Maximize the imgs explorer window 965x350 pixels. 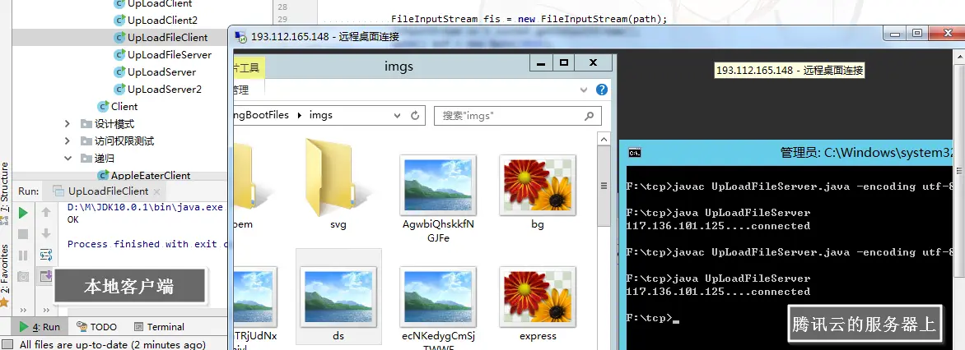pyautogui.click(x=563, y=62)
